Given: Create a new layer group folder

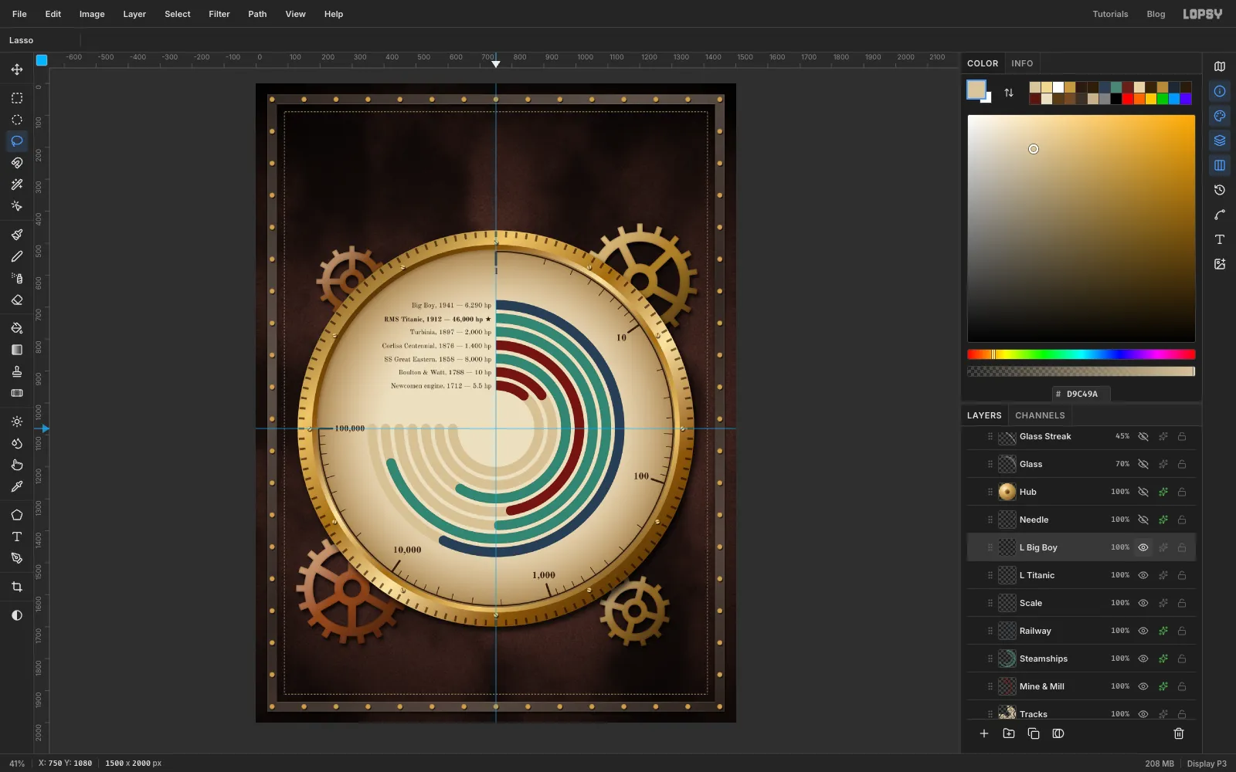Looking at the screenshot, I should (1009, 733).
